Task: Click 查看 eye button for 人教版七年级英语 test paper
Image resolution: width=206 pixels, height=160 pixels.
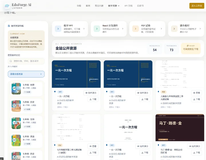Action: (x=197, y=93)
